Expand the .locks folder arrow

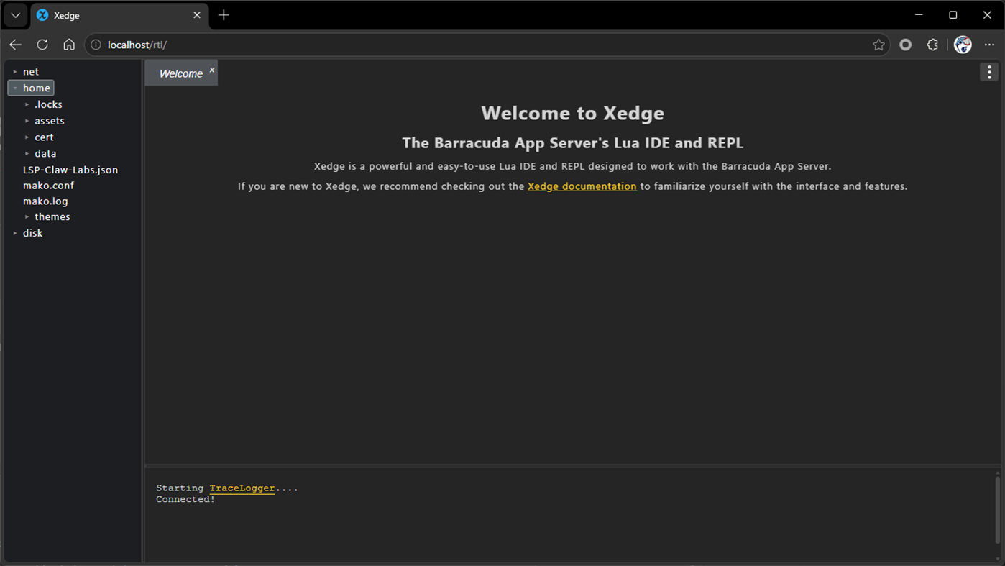tap(27, 105)
